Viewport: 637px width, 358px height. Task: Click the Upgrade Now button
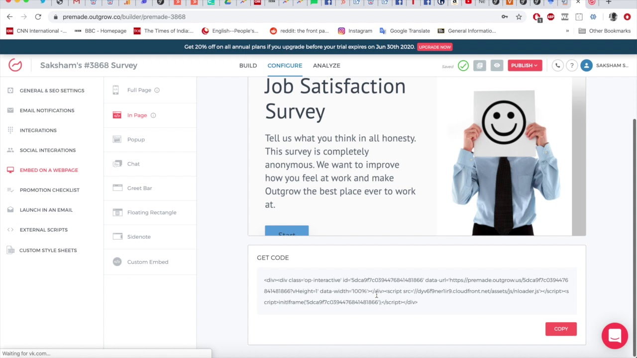[x=434, y=47]
